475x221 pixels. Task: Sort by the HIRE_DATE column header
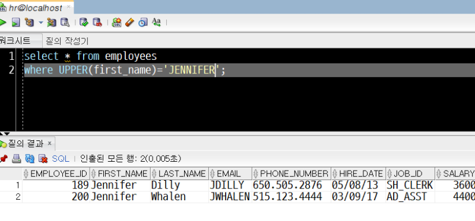click(x=359, y=174)
